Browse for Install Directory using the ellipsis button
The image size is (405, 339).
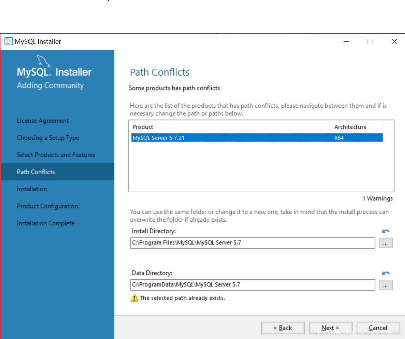tap(386, 243)
